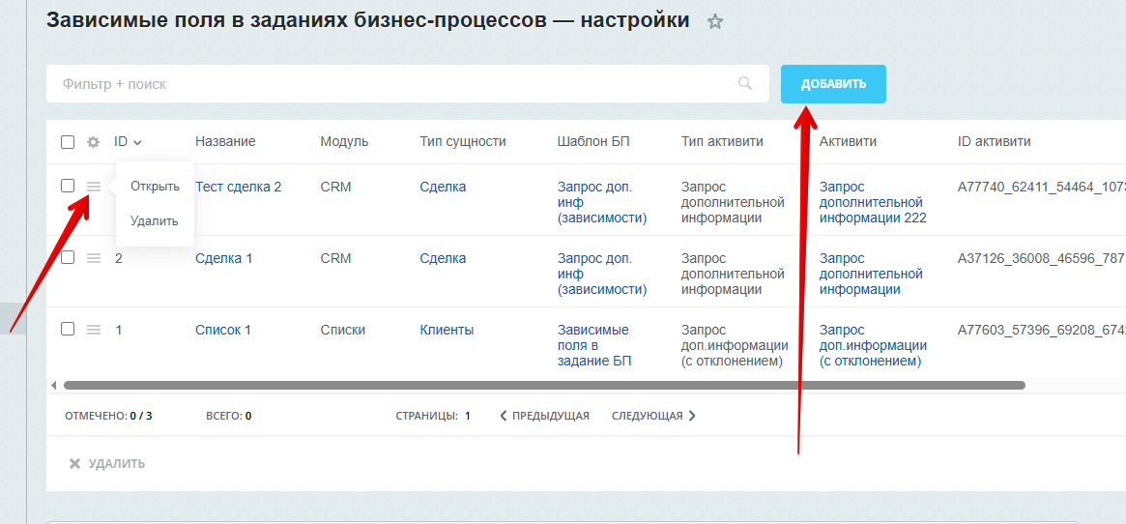This screenshot has height=524, width=1126.
Task: Click the search magnifier icon in filter
Action: [x=745, y=84]
